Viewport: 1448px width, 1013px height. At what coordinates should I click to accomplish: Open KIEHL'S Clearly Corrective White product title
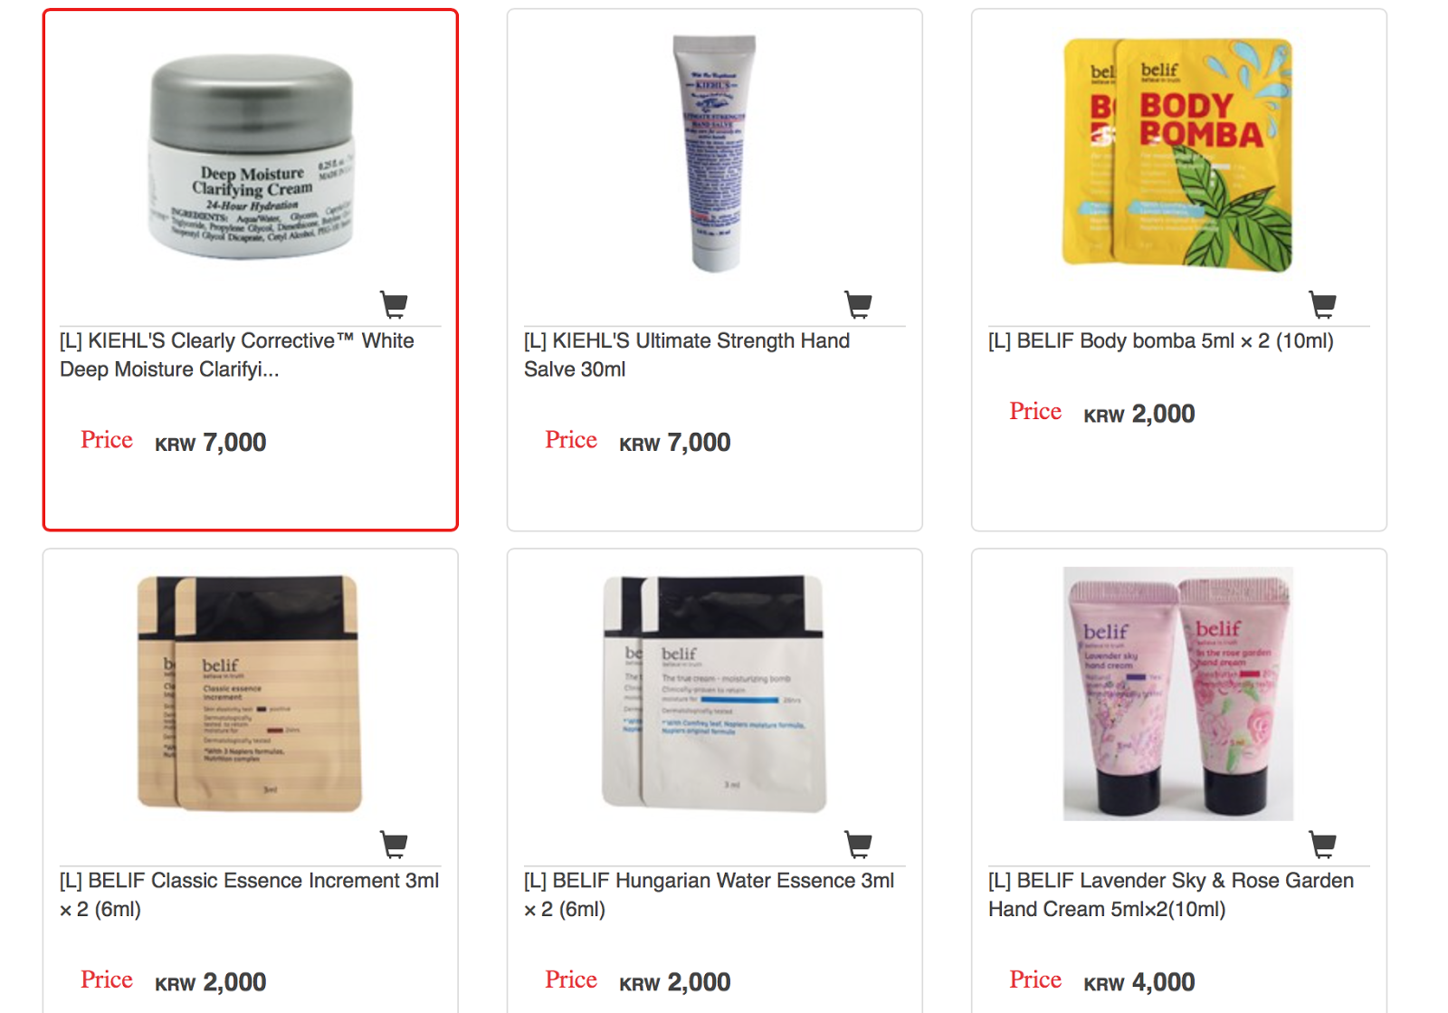click(237, 355)
